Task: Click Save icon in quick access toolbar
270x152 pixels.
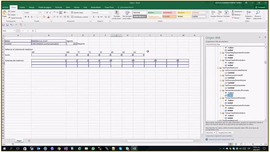Action: coord(7,25)
